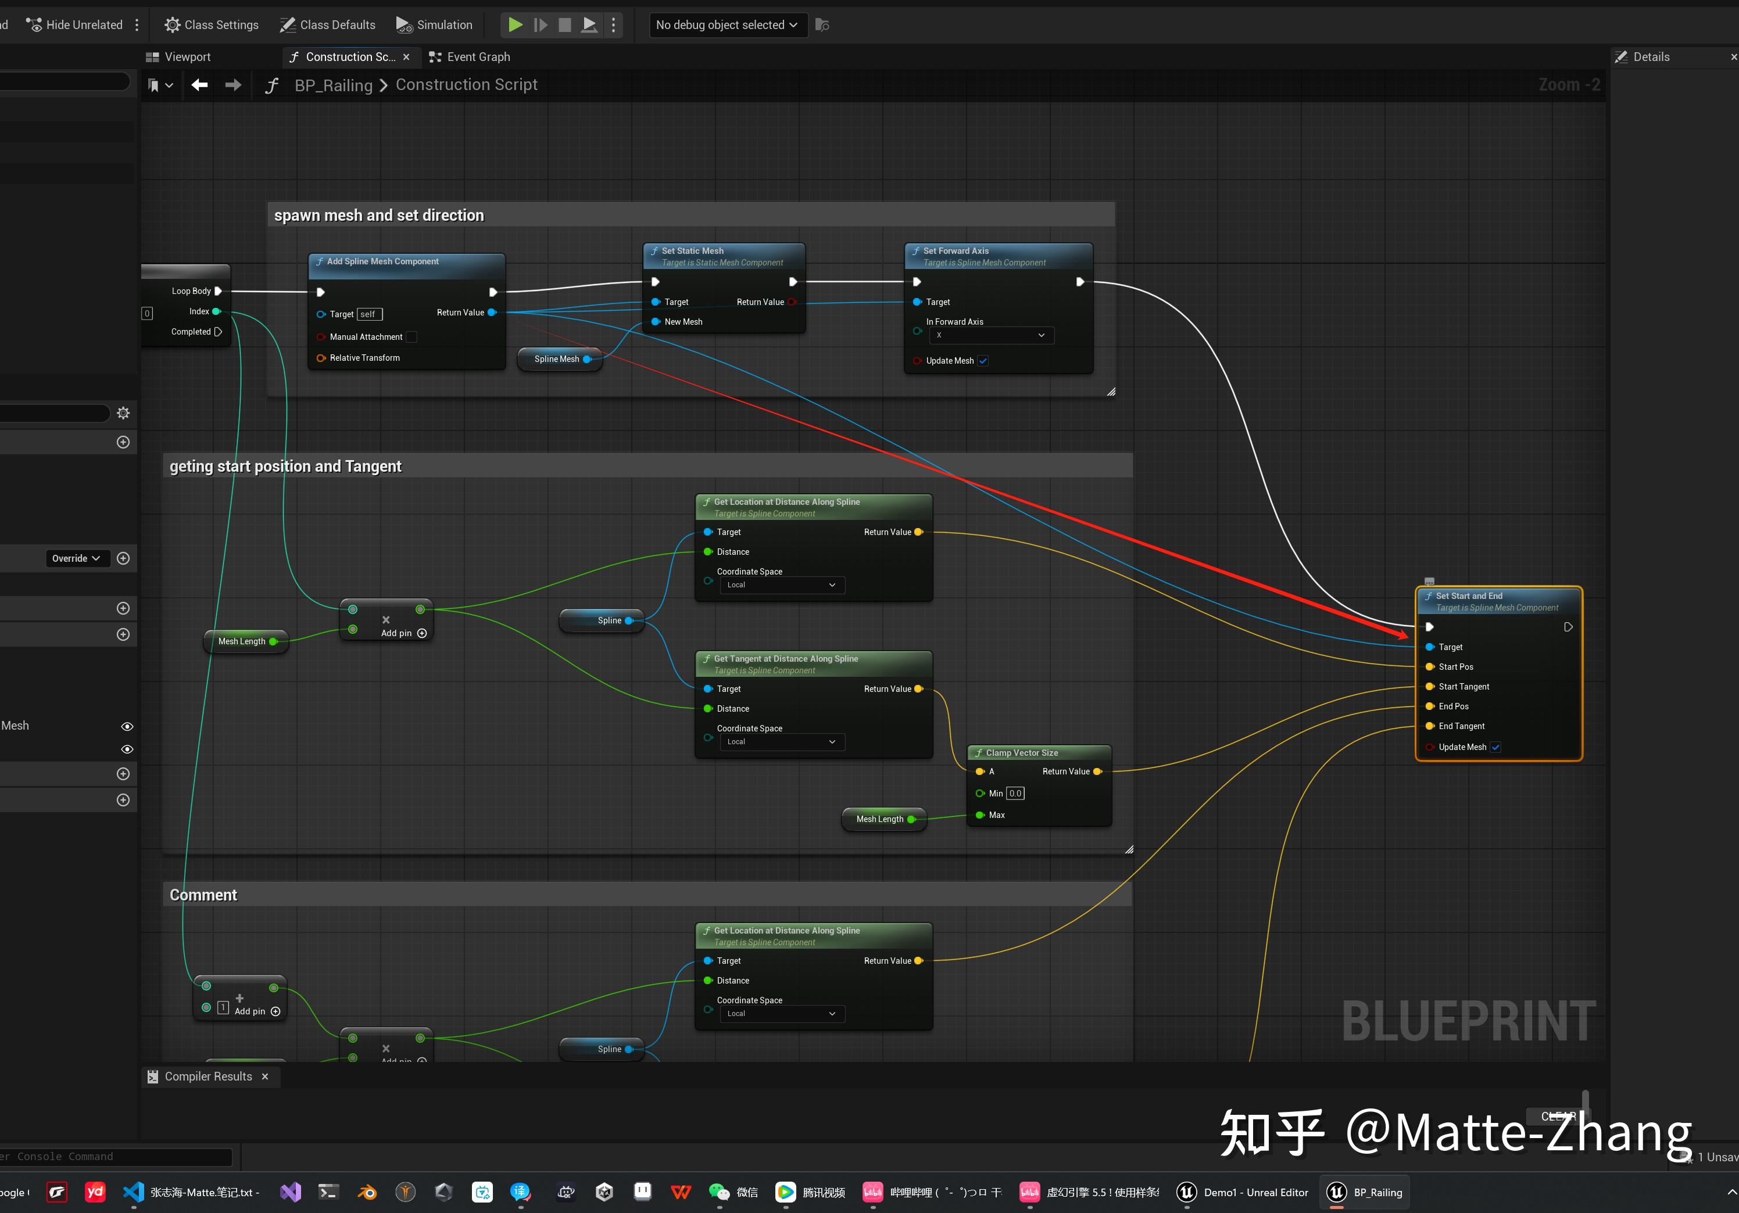Click the navigate back arrow
The height and width of the screenshot is (1213, 1739).
point(199,85)
